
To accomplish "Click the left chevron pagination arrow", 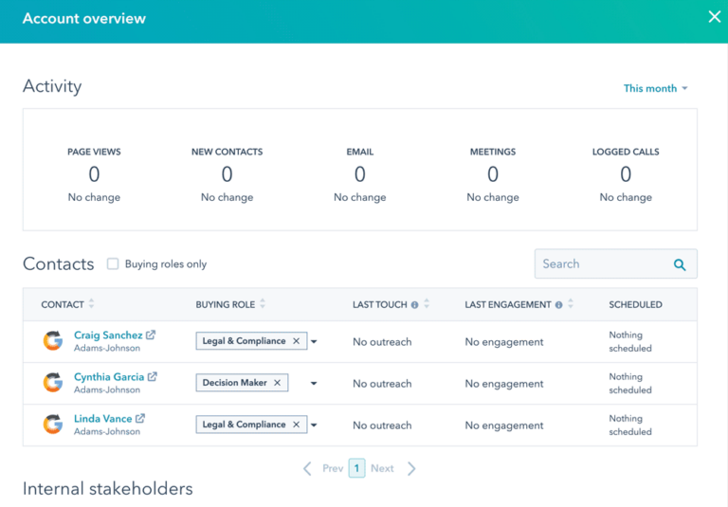I will tap(307, 468).
